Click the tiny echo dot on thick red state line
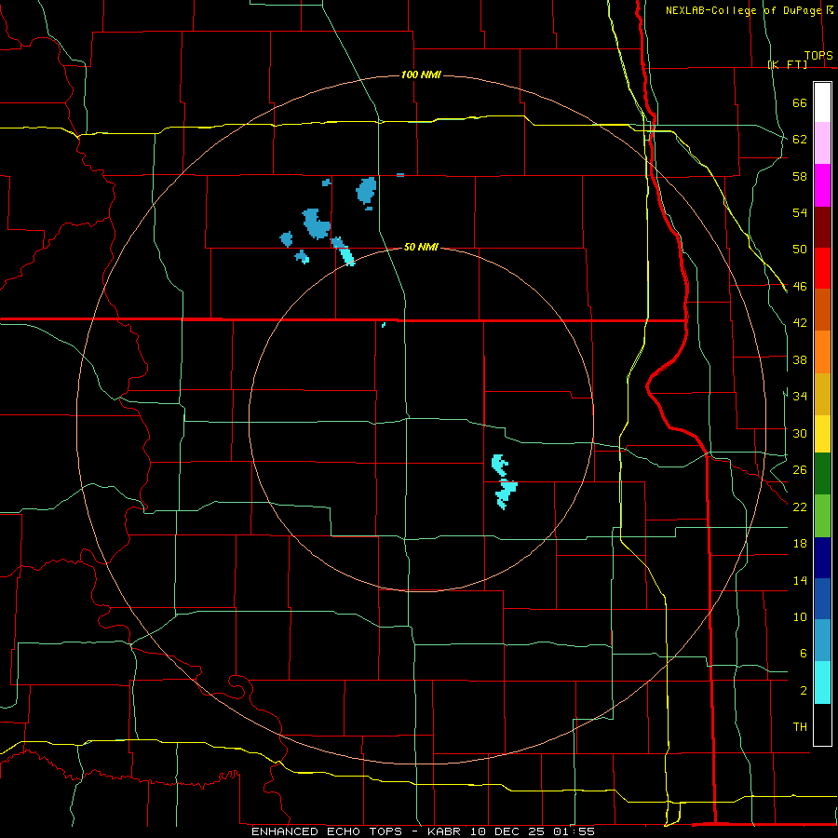The height and width of the screenshot is (838, 838). [x=384, y=324]
